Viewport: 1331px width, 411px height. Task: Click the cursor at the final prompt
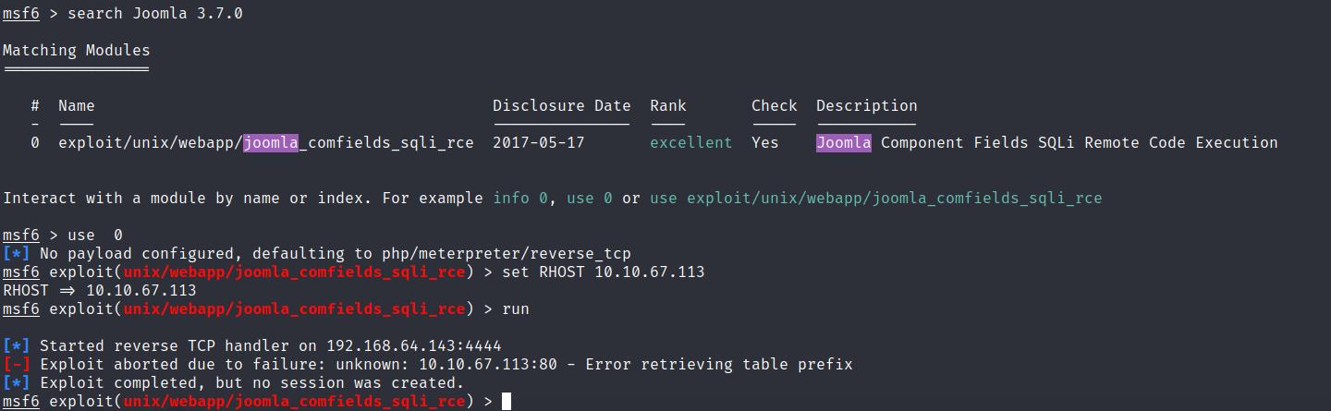point(506,402)
